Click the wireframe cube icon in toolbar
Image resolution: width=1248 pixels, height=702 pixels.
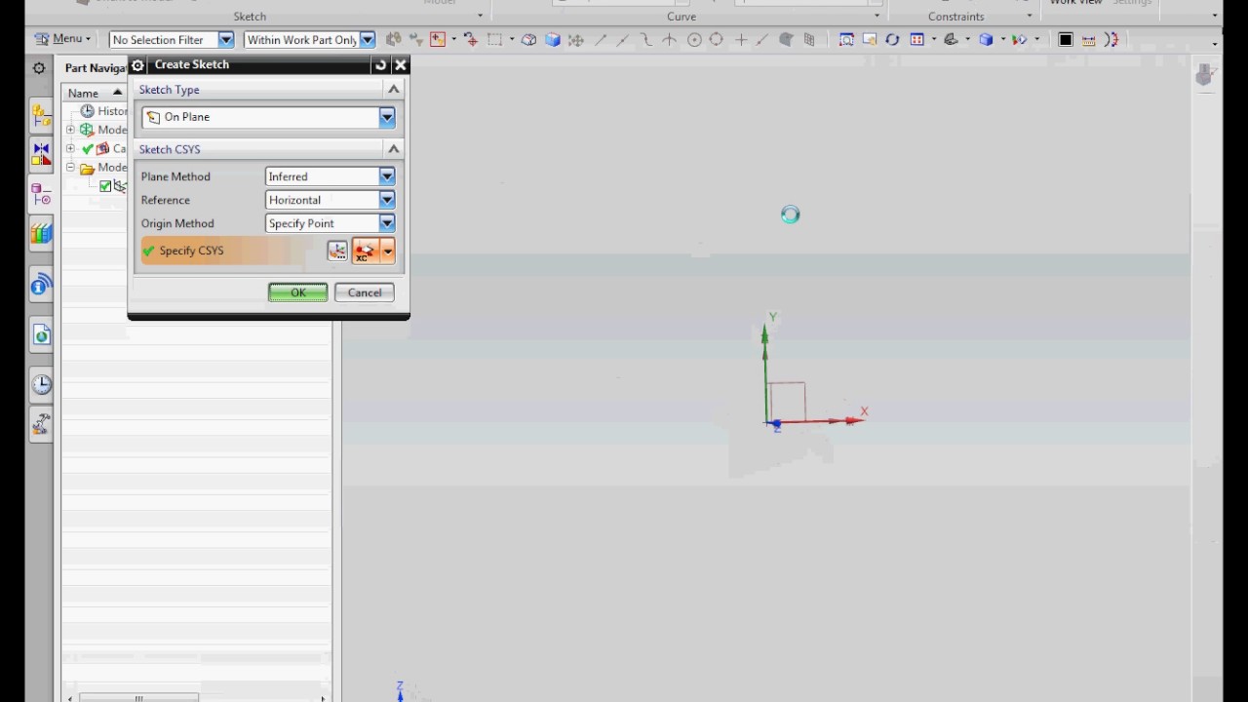point(529,40)
